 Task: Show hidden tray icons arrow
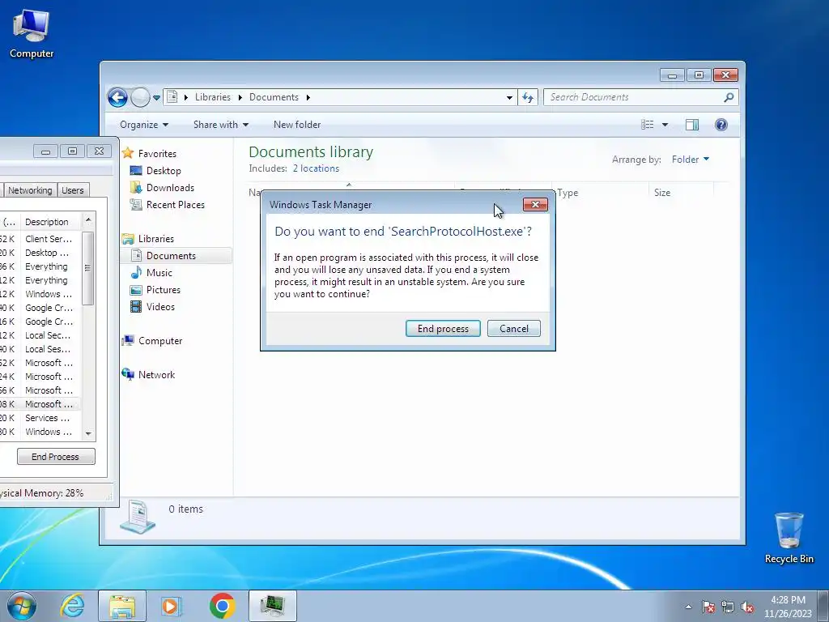(x=688, y=607)
